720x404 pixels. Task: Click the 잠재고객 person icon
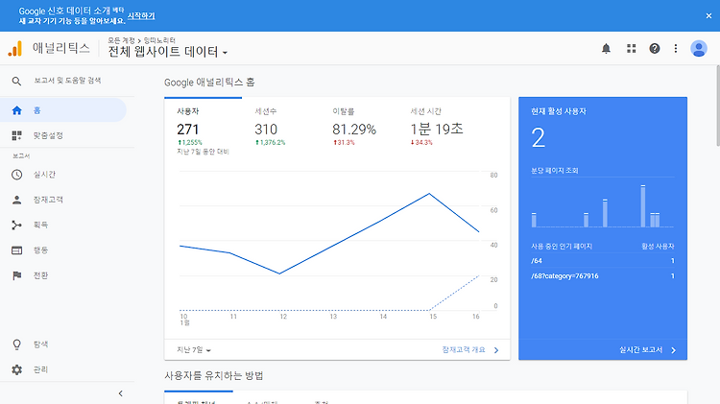pos(17,200)
